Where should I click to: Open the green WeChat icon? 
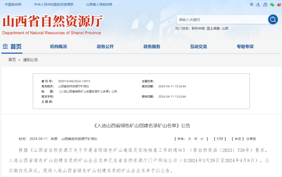[272, 5]
